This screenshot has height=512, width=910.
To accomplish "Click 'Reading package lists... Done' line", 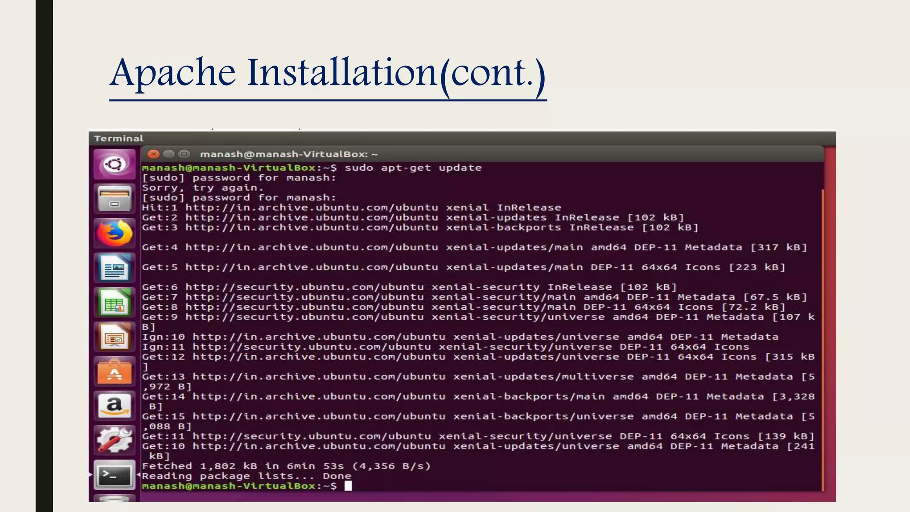I will pyautogui.click(x=247, y=476).
